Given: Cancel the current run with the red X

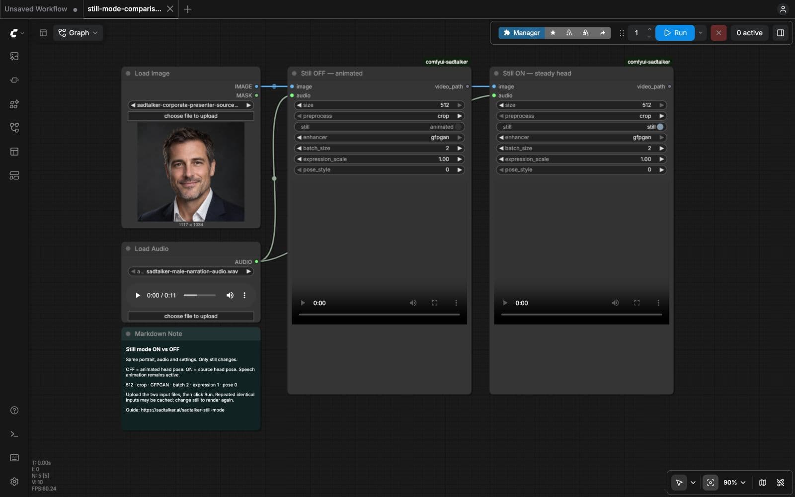Looking at the screenshot, I should 718,33.
